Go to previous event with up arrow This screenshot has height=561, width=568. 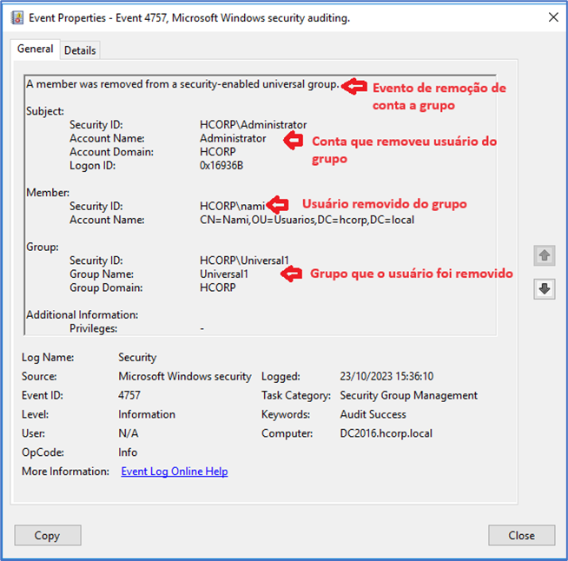(x=545, y=255)
